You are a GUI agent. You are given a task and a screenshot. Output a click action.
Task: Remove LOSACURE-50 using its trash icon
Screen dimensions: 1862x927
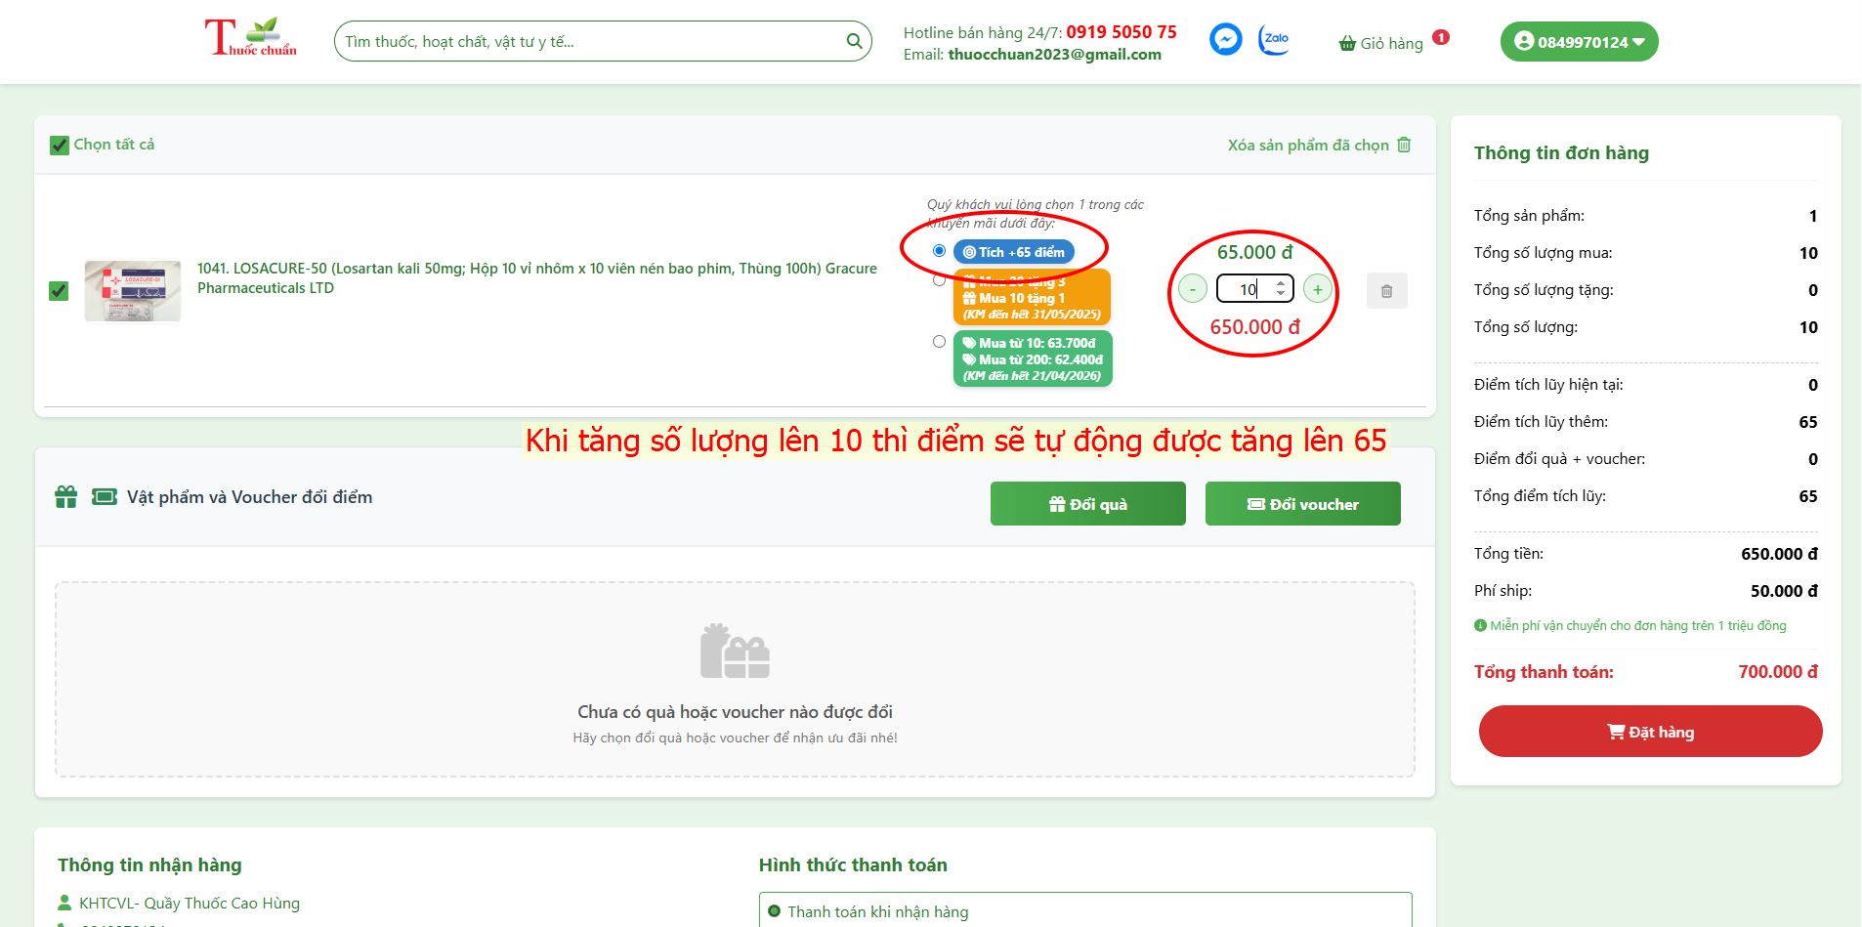pyautogui.click(x=1386, y=290)
